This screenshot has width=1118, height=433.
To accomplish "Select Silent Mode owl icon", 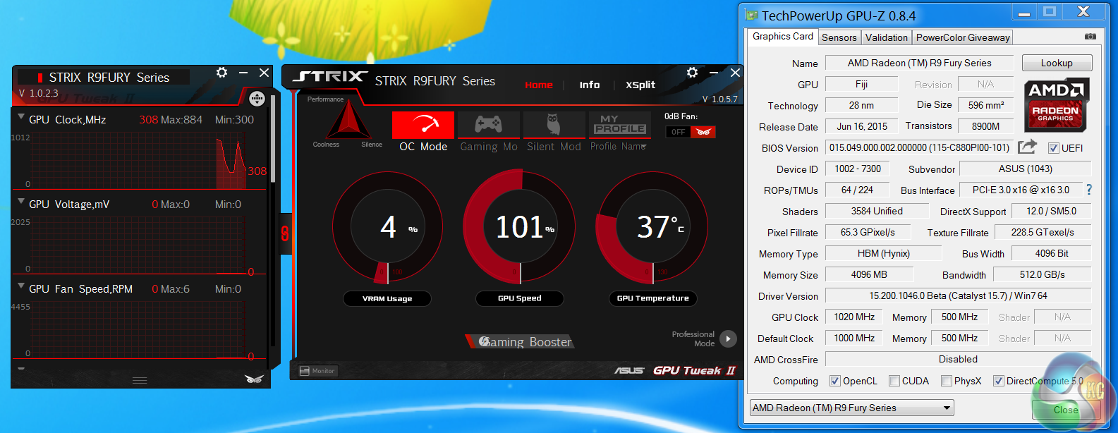I will tap(554, 125).
